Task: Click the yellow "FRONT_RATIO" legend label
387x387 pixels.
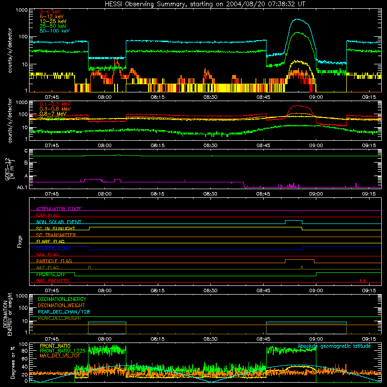Action: 55,346
